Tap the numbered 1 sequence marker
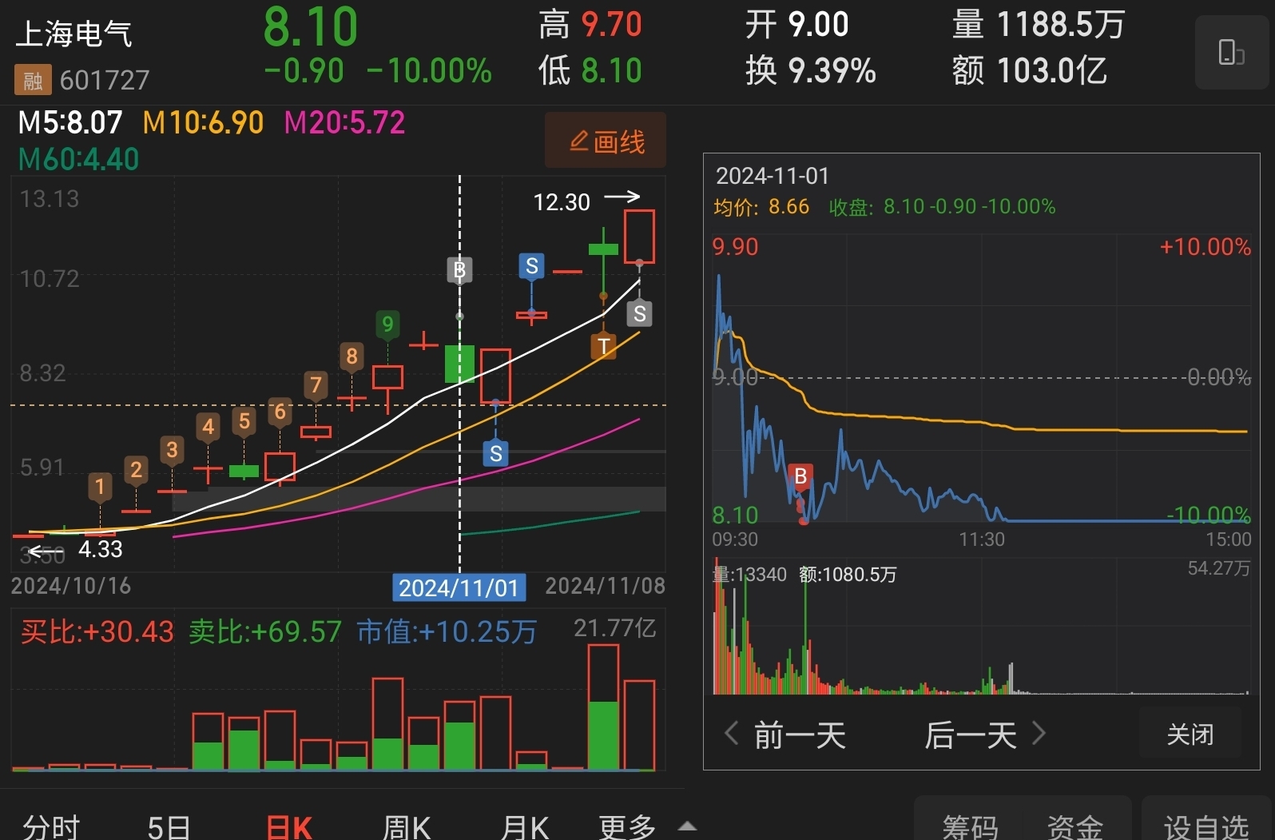The height and width of the screenshot is (840, 1275). pyautogui.click(x=100, y=487)
